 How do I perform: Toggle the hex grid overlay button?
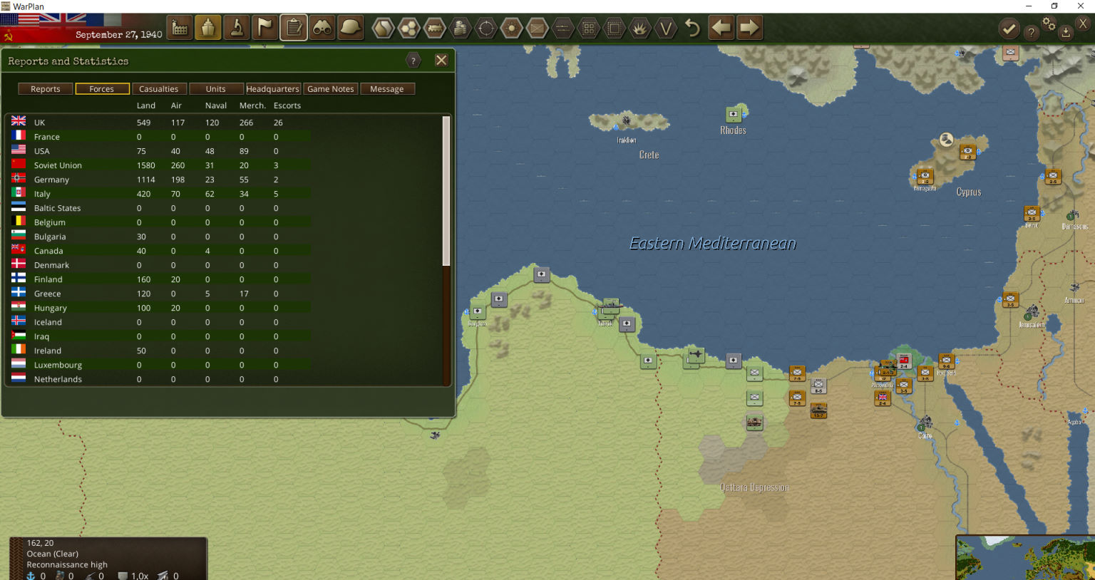409,29
